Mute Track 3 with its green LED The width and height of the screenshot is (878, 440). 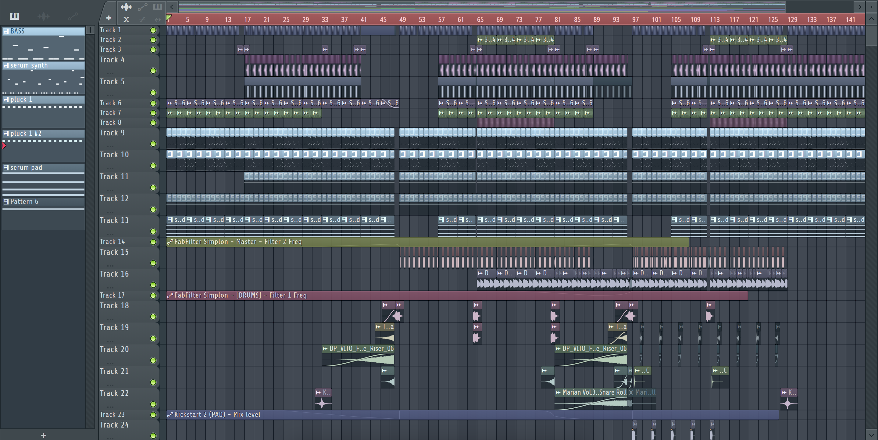[x=153, y=50]
